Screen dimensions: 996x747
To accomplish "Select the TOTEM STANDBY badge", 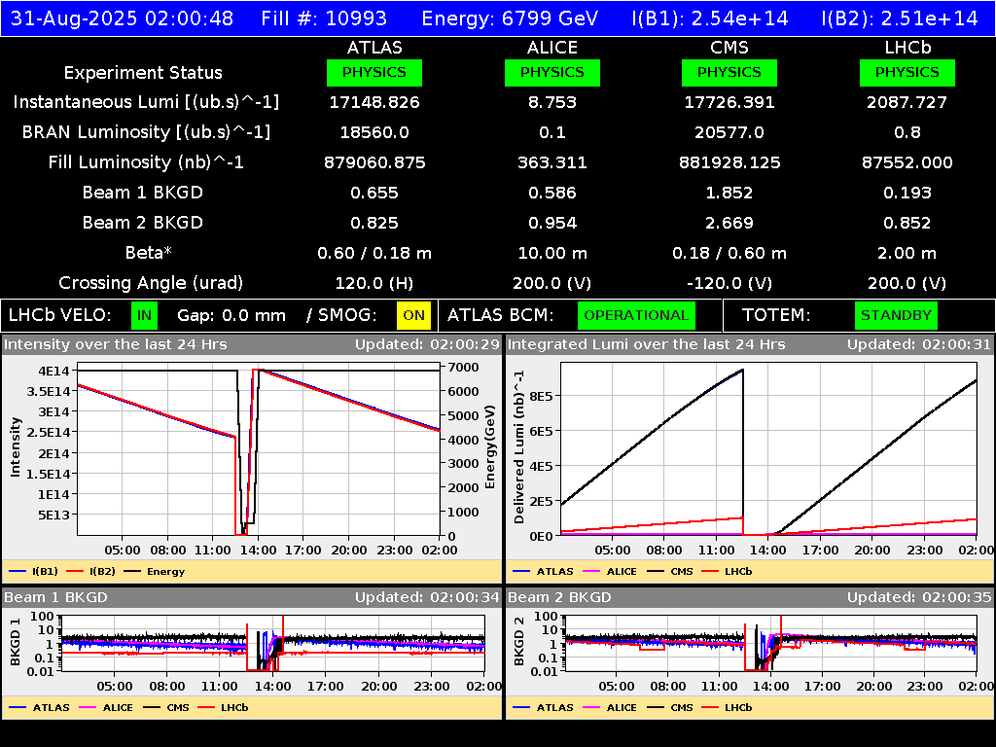I will (x=896, y=316).
